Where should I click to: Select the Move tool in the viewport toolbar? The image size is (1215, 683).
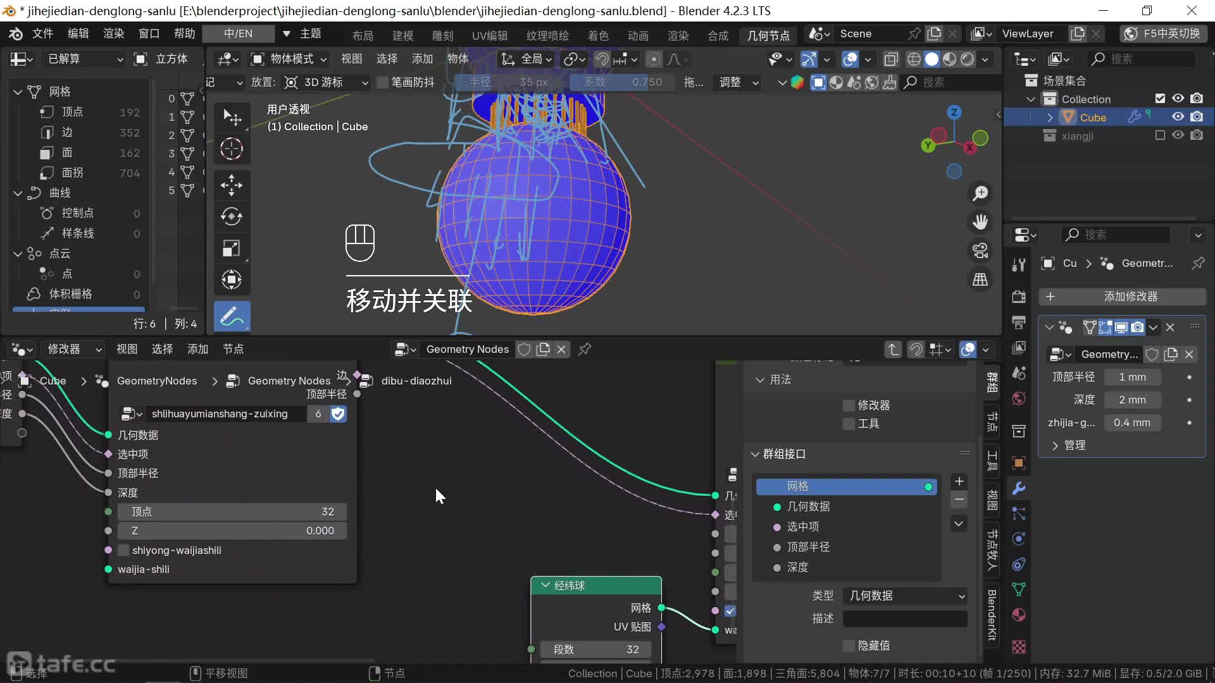[x=232, y=185]
